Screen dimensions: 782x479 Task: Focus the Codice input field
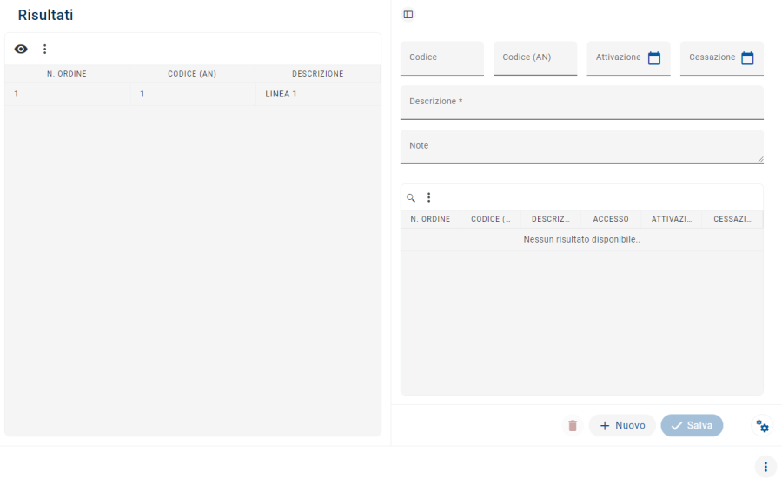tap(442, 58)
